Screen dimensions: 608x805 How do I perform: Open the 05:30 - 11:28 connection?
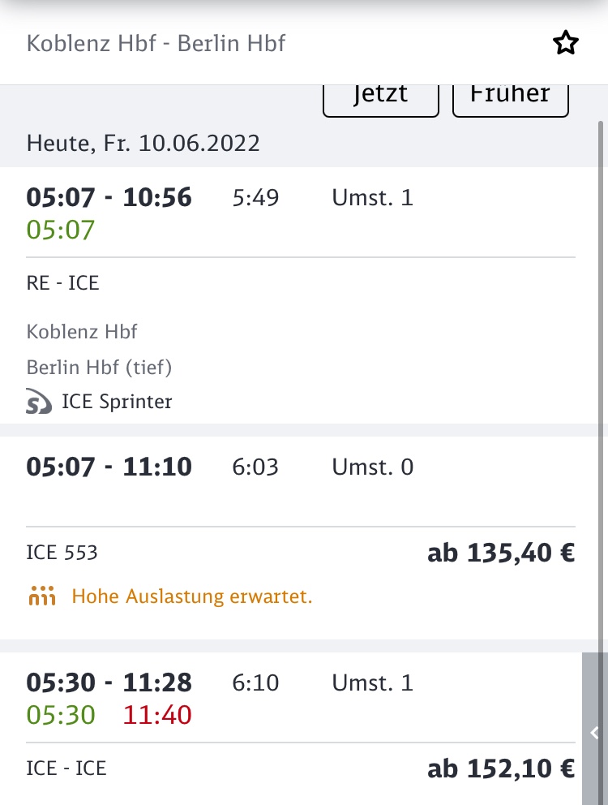point(109,683)
